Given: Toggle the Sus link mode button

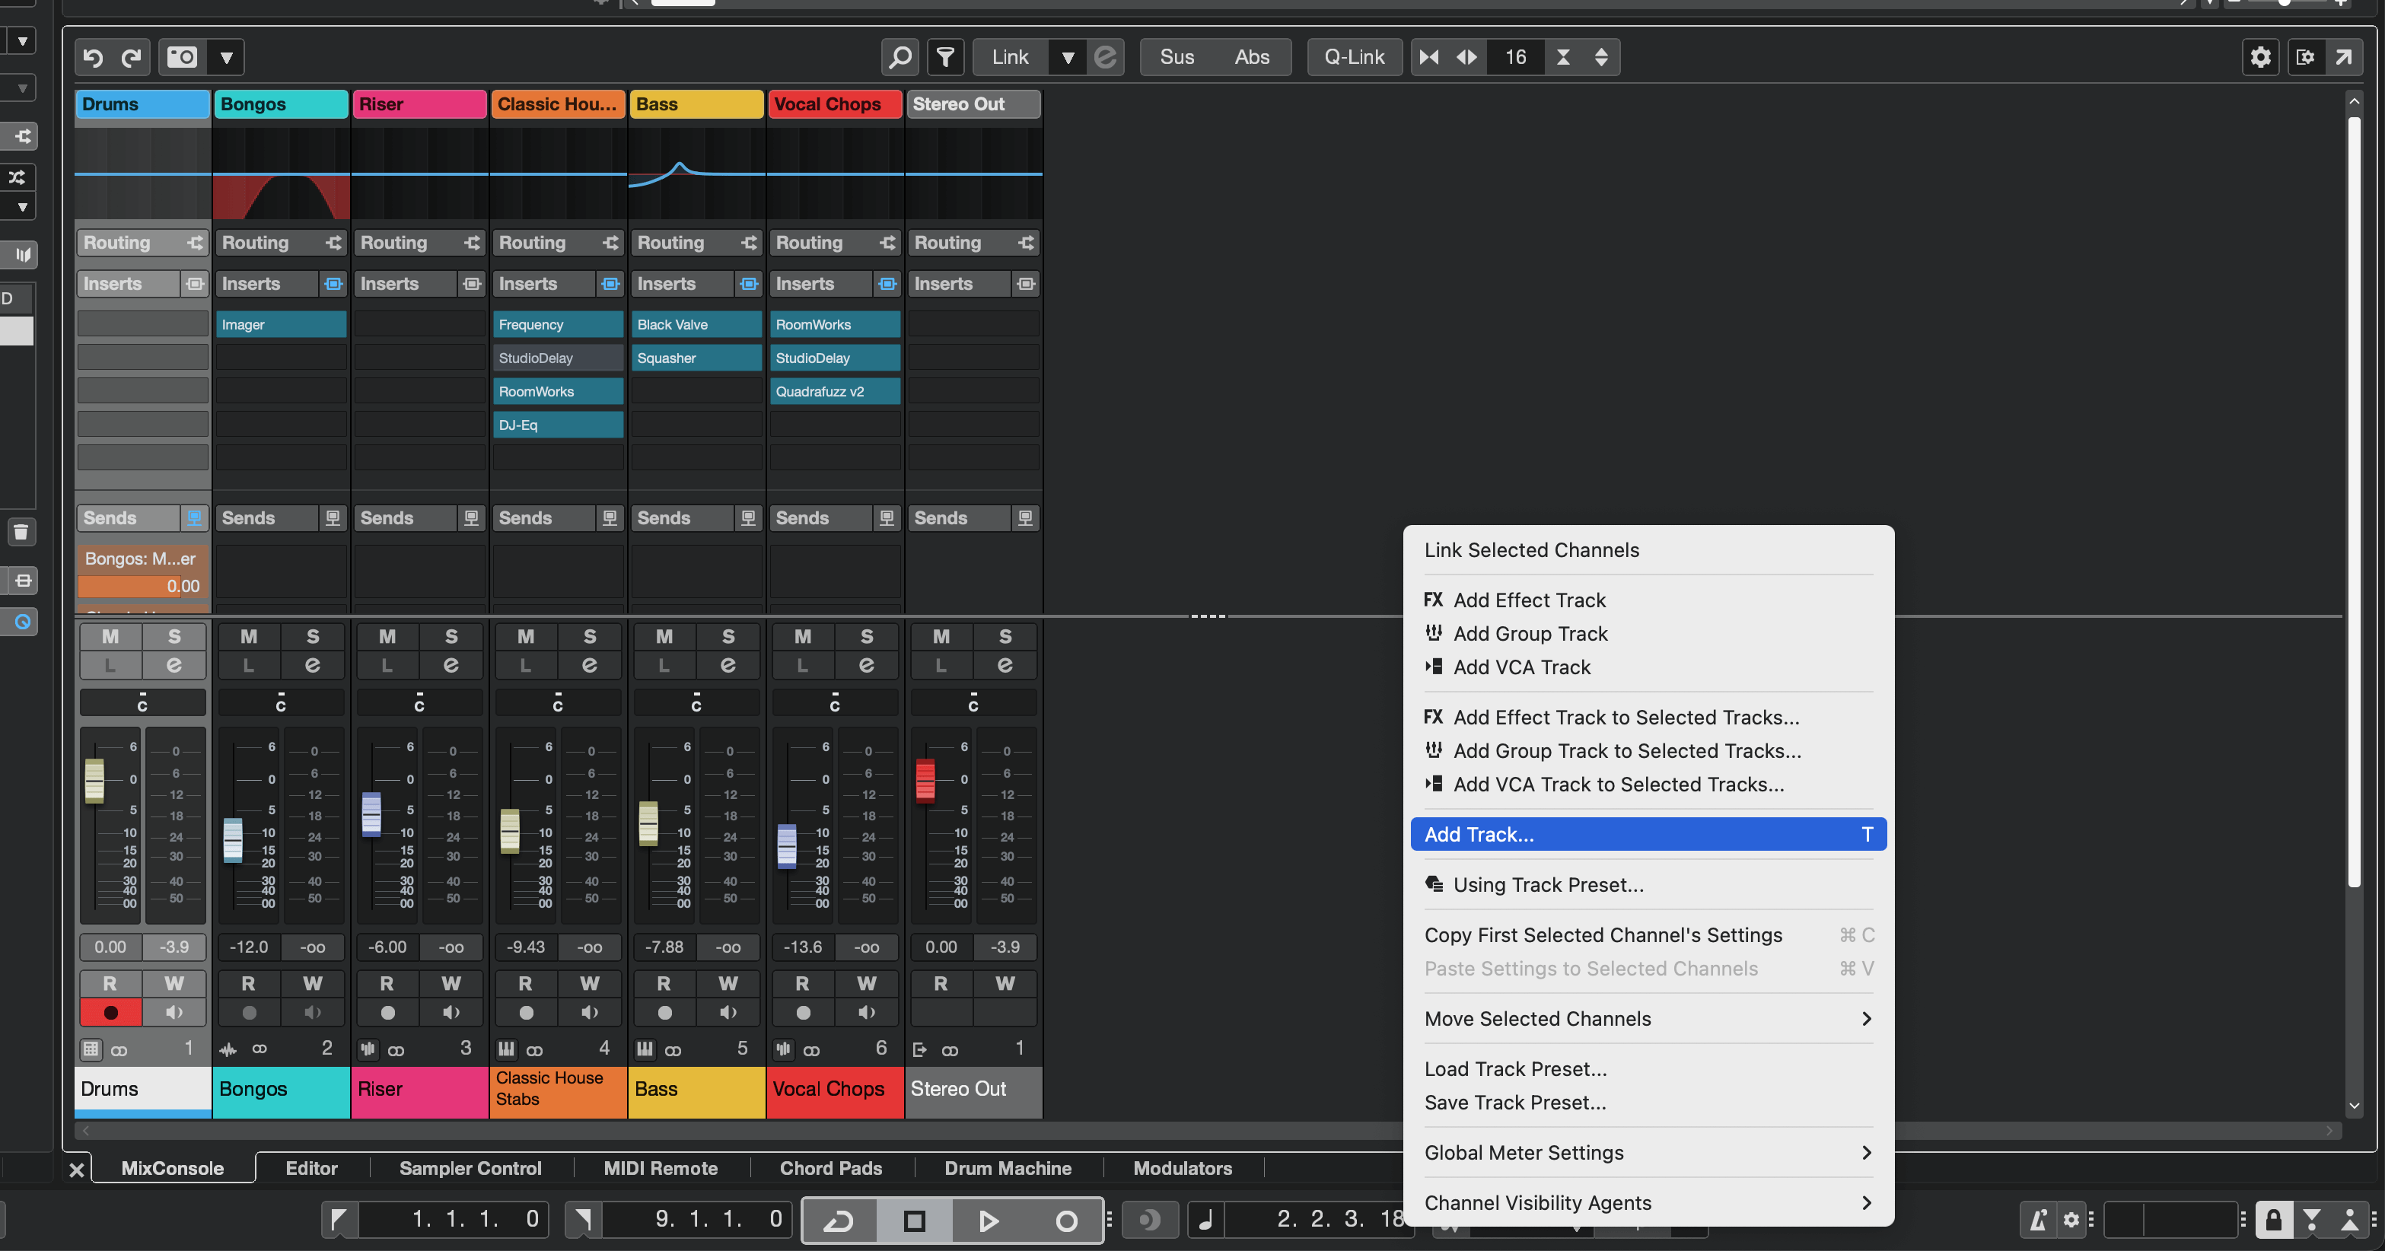Looking at the screenshot, I should click(1177, 57).
